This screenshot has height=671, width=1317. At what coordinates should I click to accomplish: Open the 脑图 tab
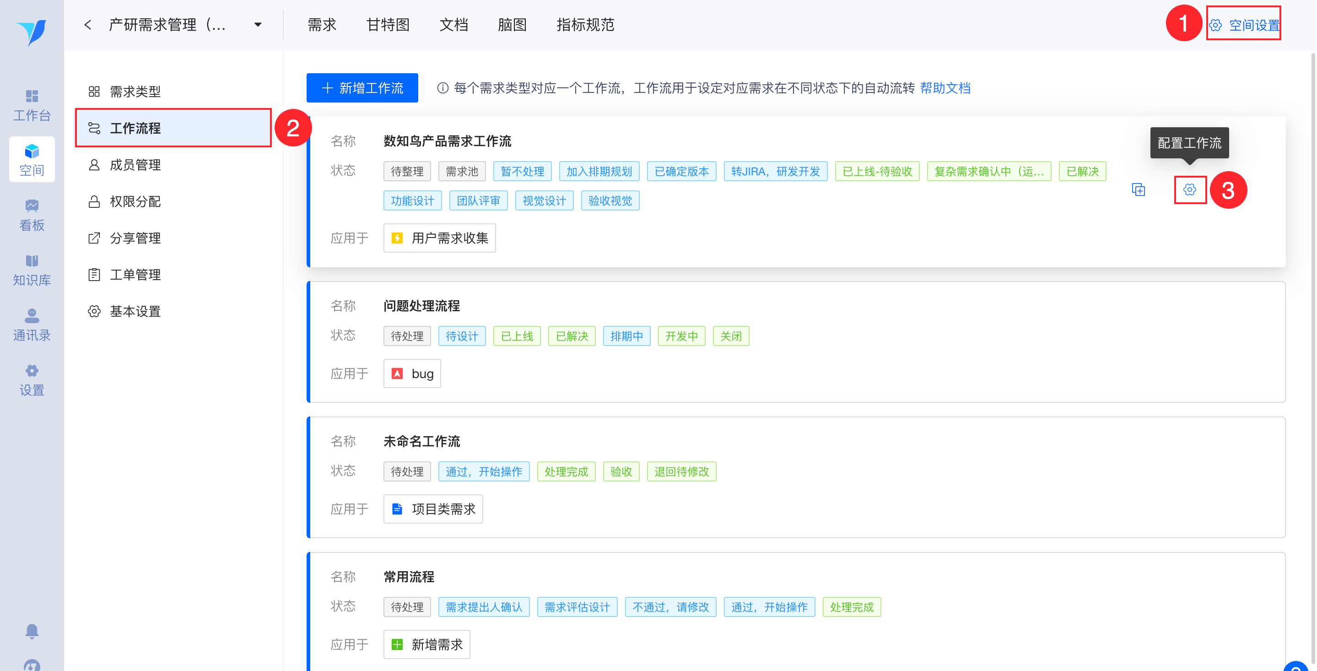(512, 25)
